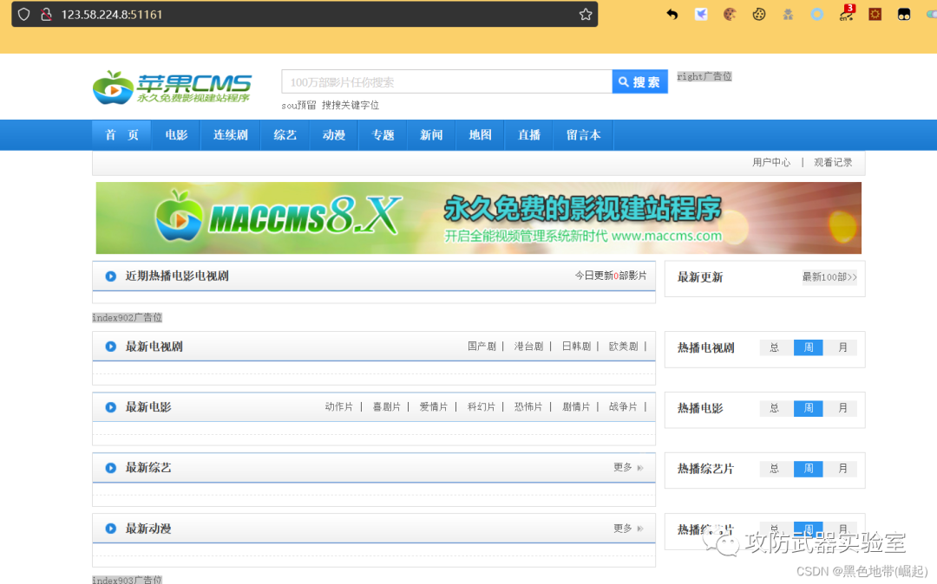937x584 pixels.
Task: Click the index902广告位 ad placeholder
Action: point(128,317)
